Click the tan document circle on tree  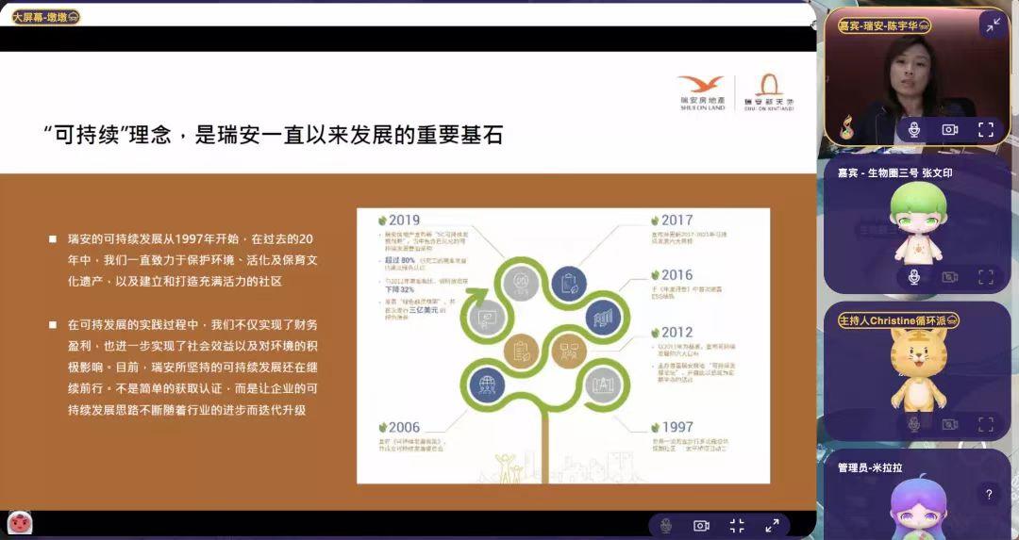click(x=521, y=352)
